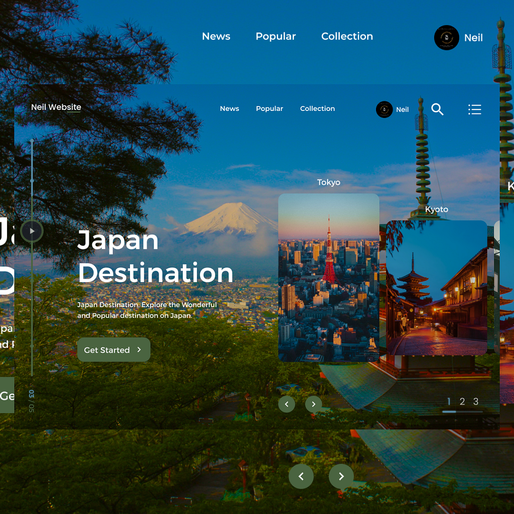Open News from the top navigation
Viewport: 514px width, 514px height.
tap(216, 36)
